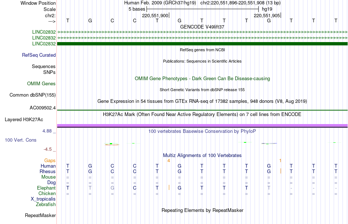Open the H3K27Ac Mark track title

tap(202, 115)
